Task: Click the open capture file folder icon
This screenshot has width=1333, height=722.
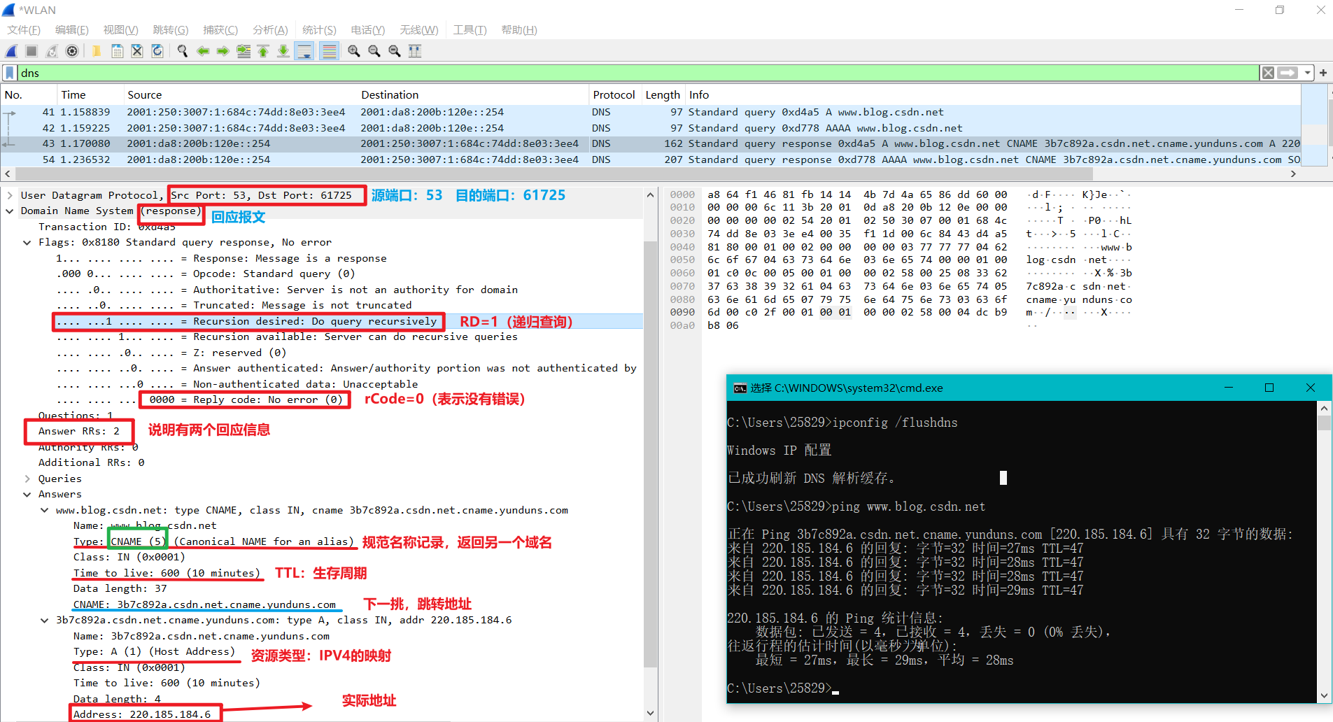Action: [x=97, y=51]
